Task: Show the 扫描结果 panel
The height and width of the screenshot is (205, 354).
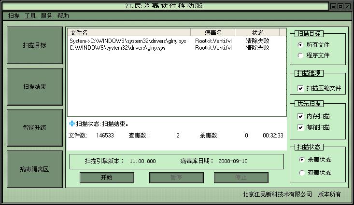Action: click(35, 87)
